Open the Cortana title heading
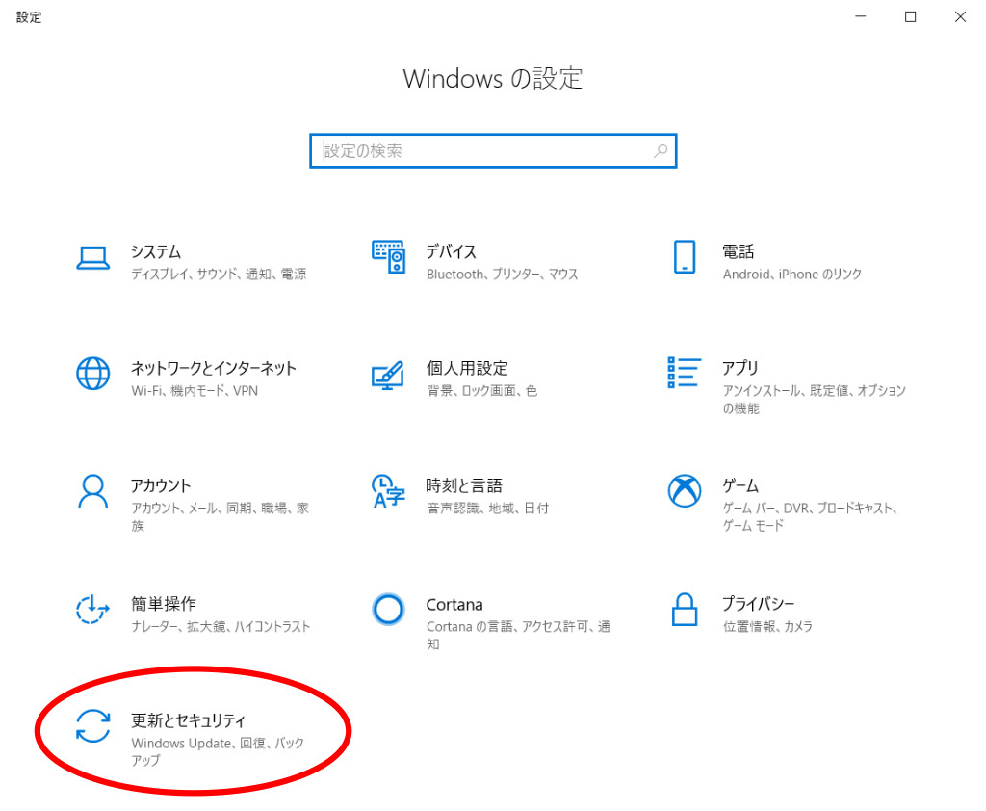Image resolution: width=986 pixels, height=811 pixels. (x=454, y=605)
